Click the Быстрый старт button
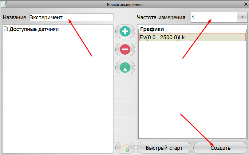 [x=164, y=148]
